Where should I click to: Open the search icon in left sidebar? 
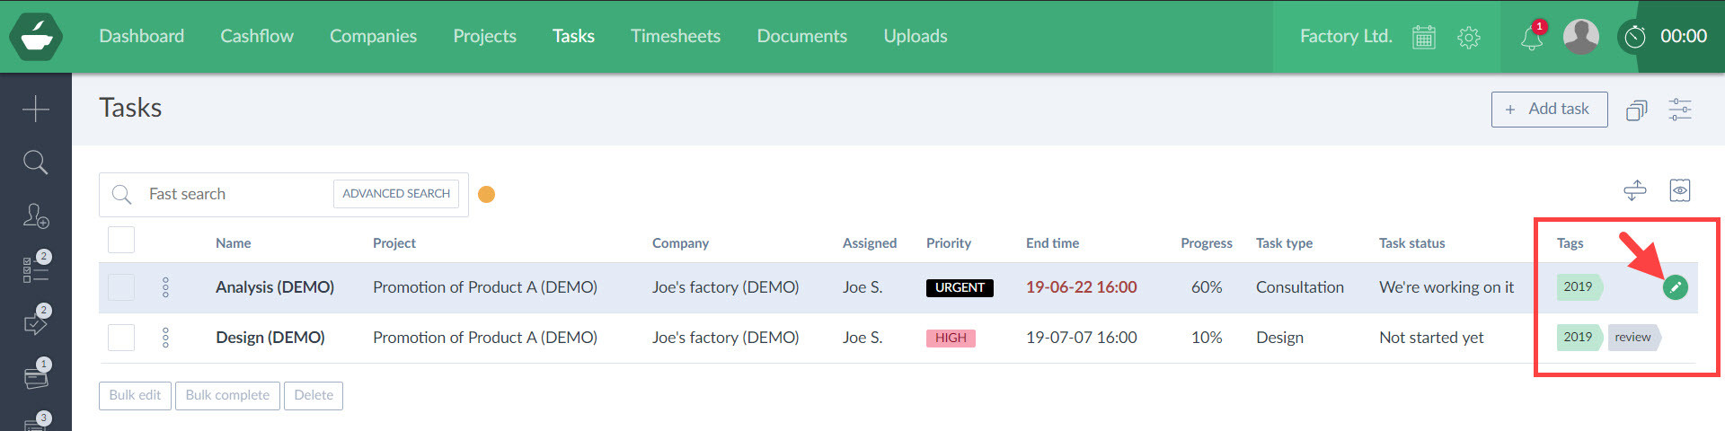36,163
